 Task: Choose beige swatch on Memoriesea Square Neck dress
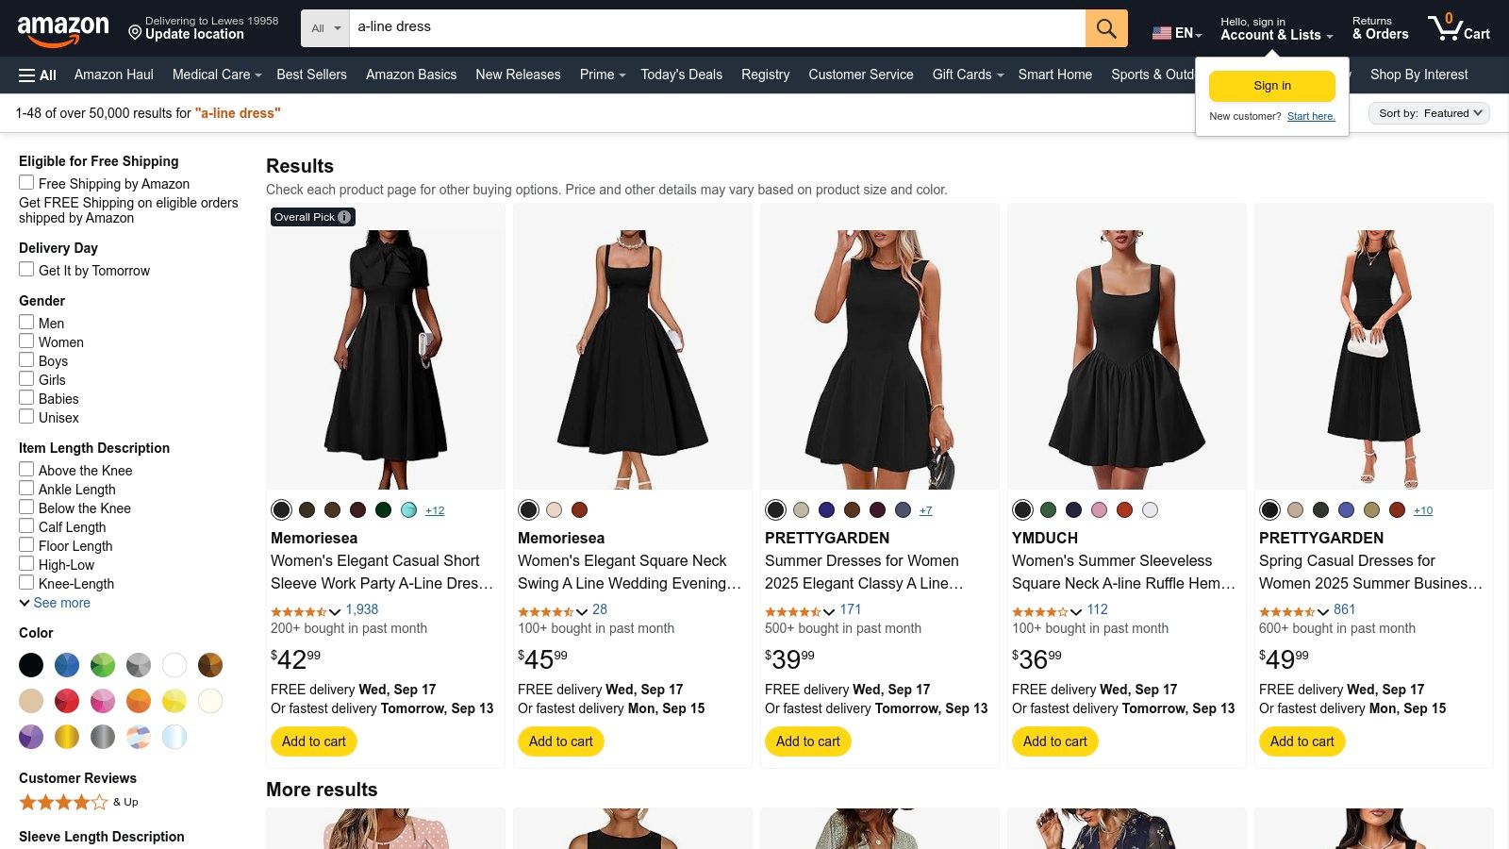[x=554, y=510]
